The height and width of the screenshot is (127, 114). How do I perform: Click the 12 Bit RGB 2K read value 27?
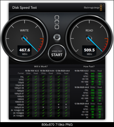click(x=100, y=117)
